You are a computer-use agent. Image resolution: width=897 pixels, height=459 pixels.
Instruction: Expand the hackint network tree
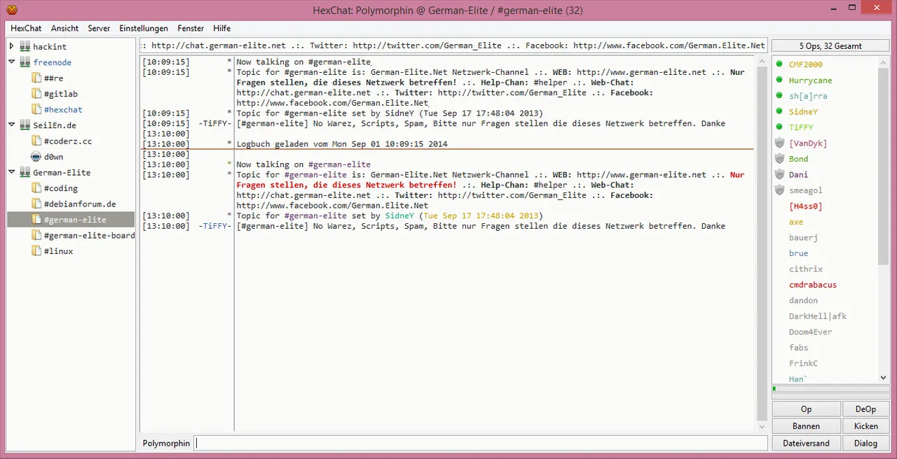[x=12, y=47]
